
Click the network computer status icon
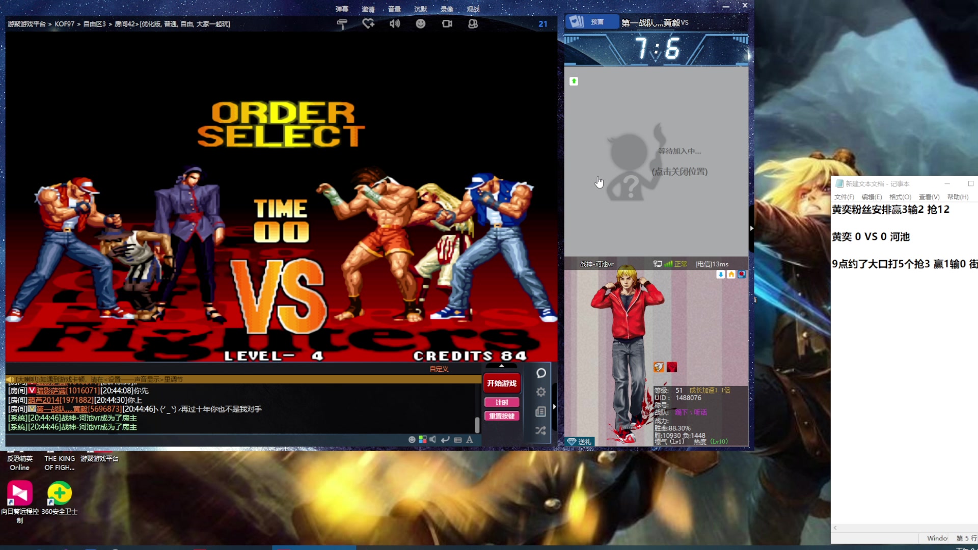pyautogui.click(x=658, y=264)
